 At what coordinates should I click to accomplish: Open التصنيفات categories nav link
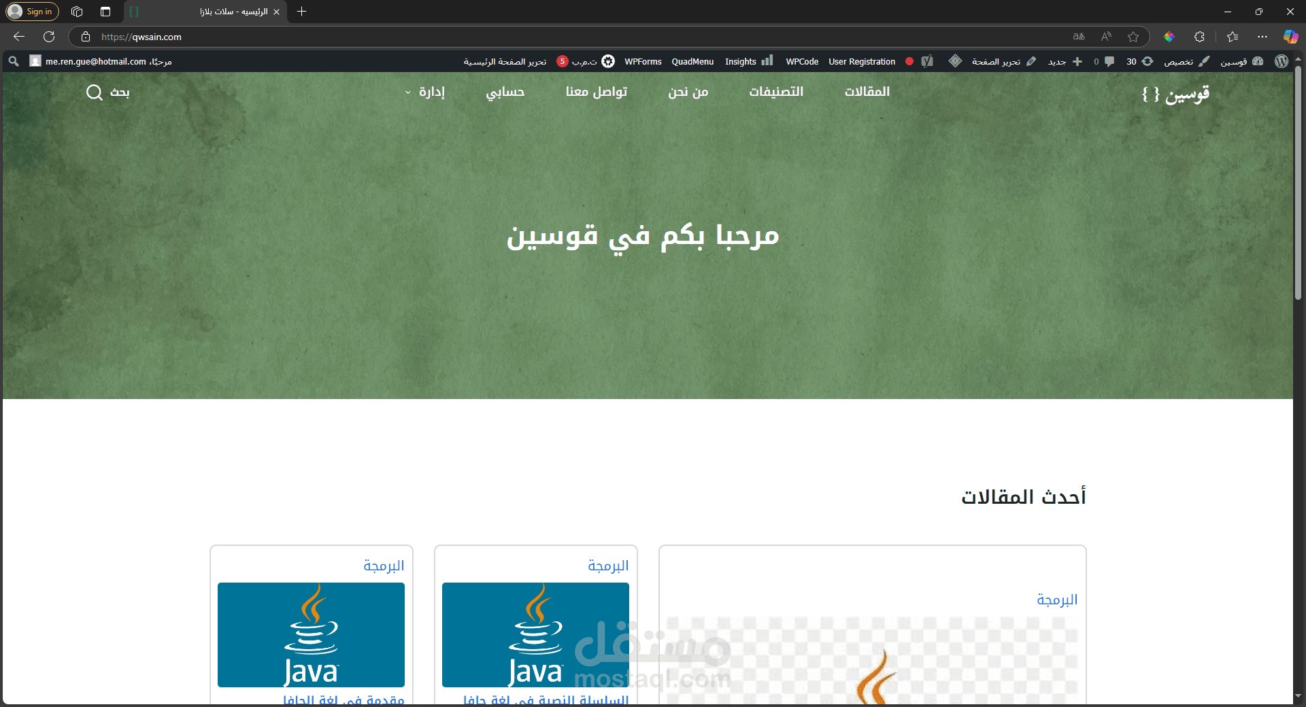(x=776, y=91)
